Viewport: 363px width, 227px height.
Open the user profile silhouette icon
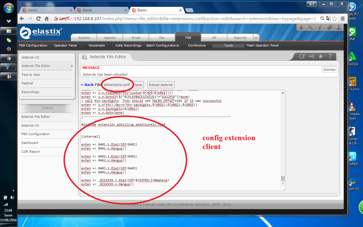tap(339, 28)
